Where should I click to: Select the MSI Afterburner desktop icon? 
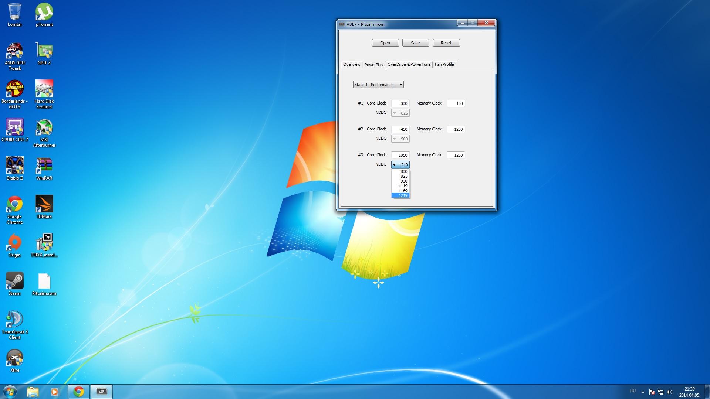click(x=44, y=133)
